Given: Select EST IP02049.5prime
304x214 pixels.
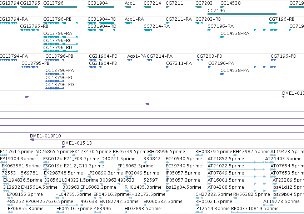Looking at the screenshot, I should pos(128,177).
